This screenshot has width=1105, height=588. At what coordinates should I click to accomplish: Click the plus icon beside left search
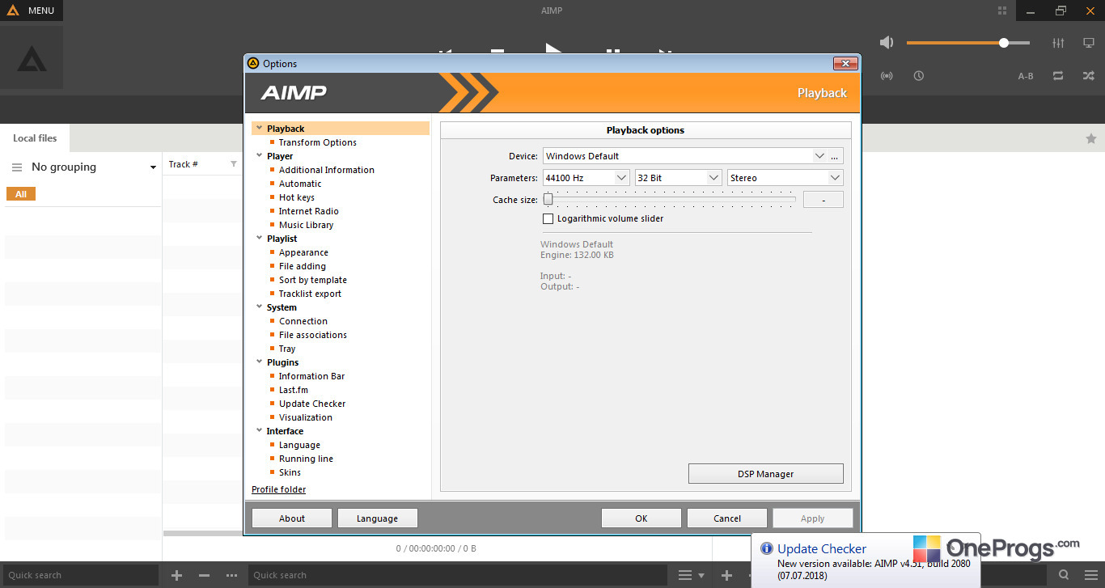point(177,575)
